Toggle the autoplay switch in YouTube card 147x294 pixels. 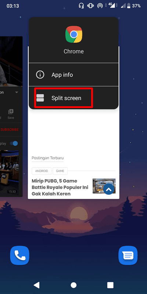(14, 143)
